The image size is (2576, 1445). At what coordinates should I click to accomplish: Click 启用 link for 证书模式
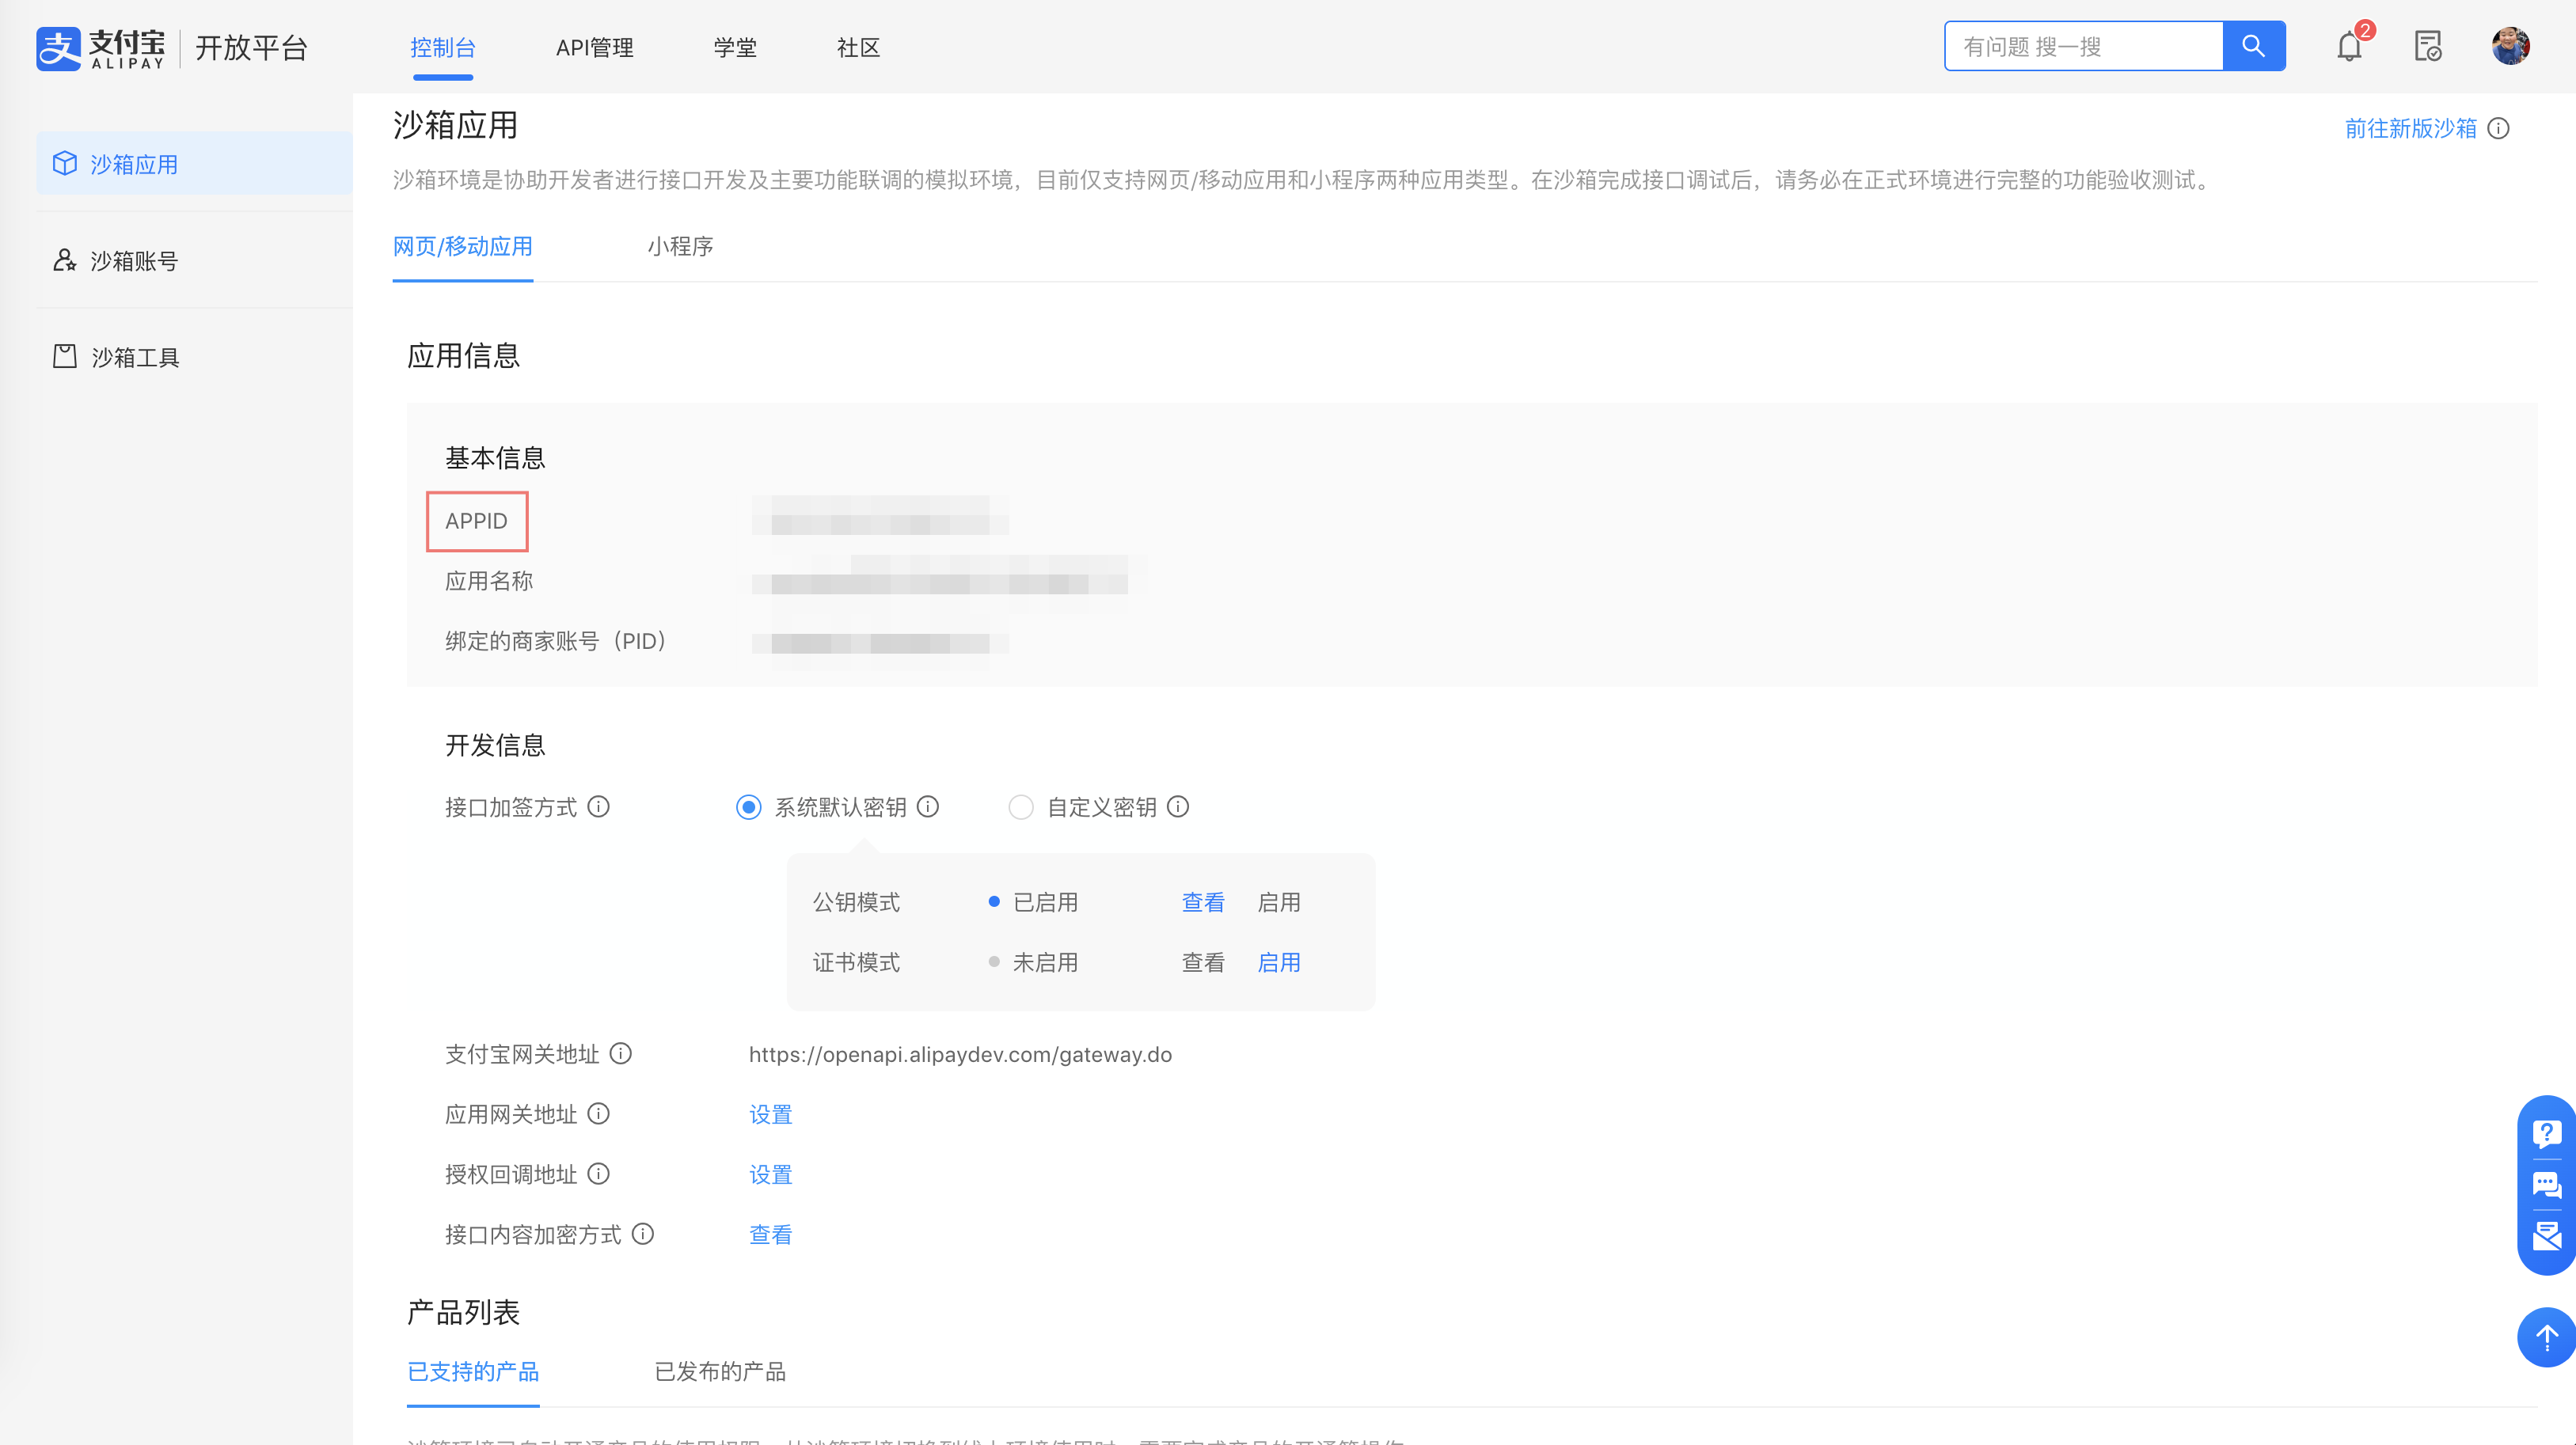pos(1278,962)
